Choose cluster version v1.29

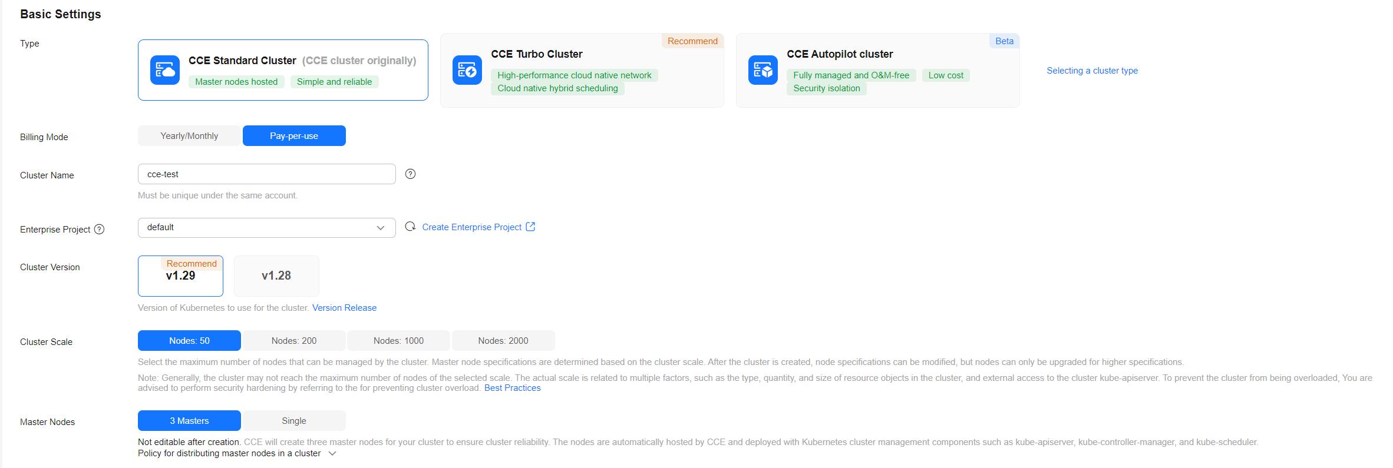point(180,276)
